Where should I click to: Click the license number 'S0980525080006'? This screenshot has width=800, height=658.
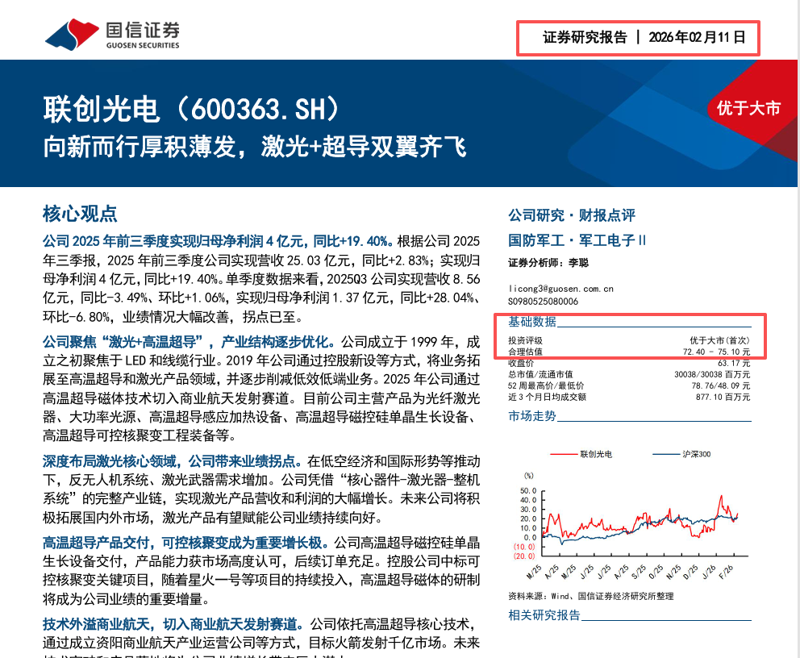click(543, 302)
